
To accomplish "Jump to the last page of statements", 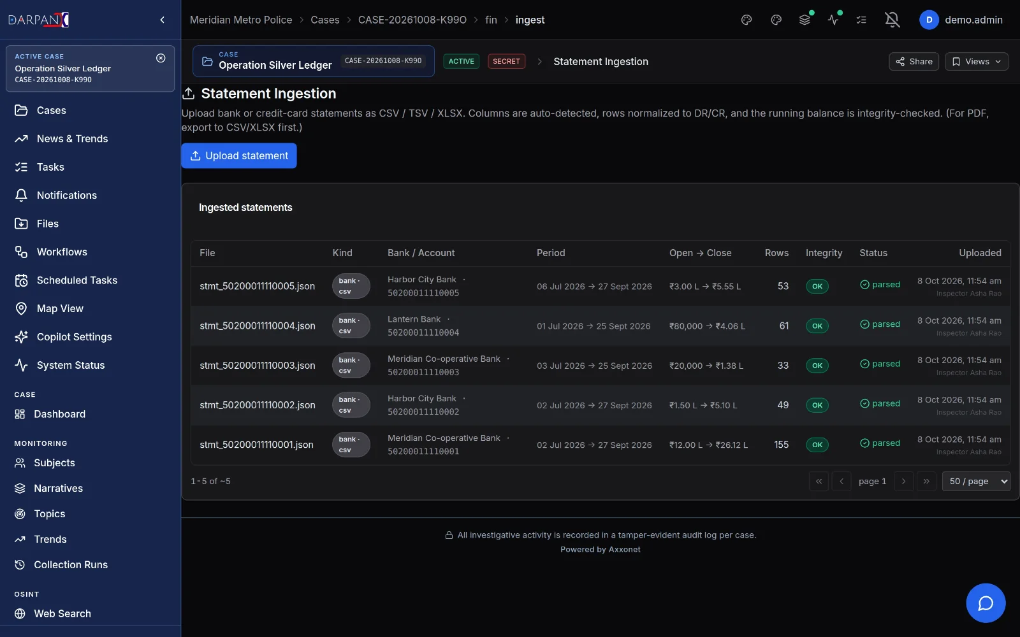I will 926,482.
